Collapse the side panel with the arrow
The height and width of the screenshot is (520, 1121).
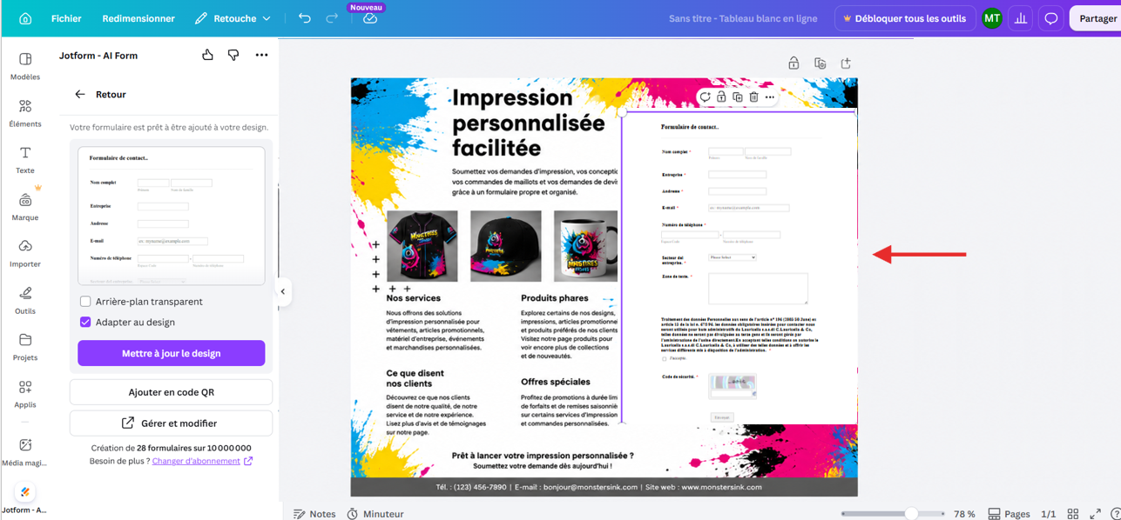282,291
